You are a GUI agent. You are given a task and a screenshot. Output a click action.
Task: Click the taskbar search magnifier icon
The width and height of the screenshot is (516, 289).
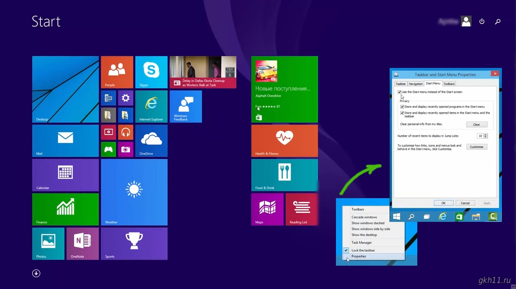411,217
